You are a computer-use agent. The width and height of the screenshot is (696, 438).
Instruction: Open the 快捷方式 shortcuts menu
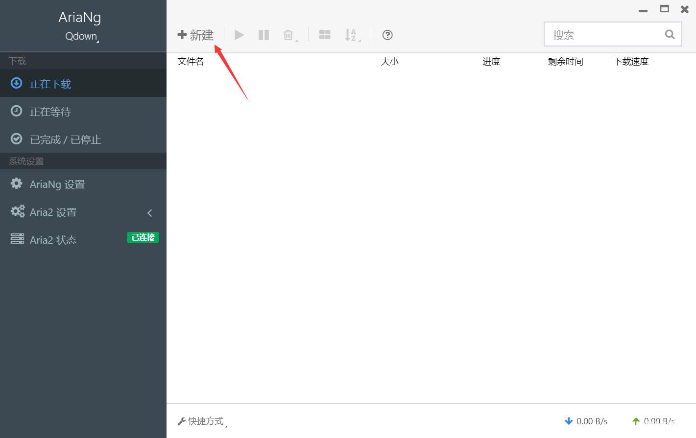[x=202, y=421]
